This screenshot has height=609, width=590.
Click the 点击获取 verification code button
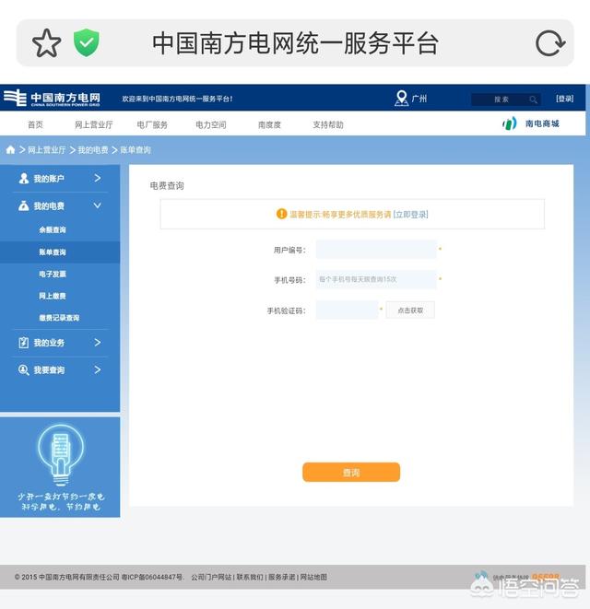(410, 310)
